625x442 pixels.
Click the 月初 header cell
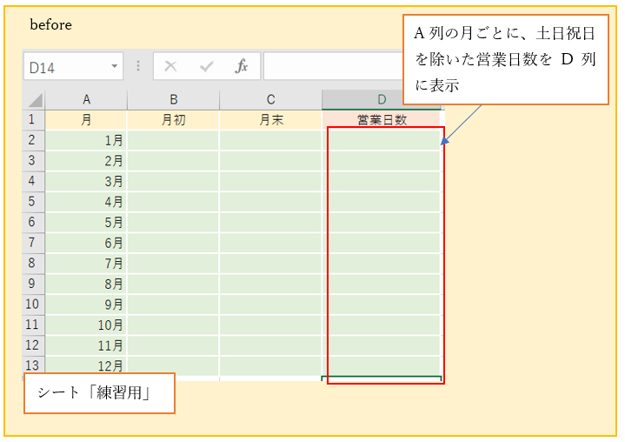click(174, 120)
